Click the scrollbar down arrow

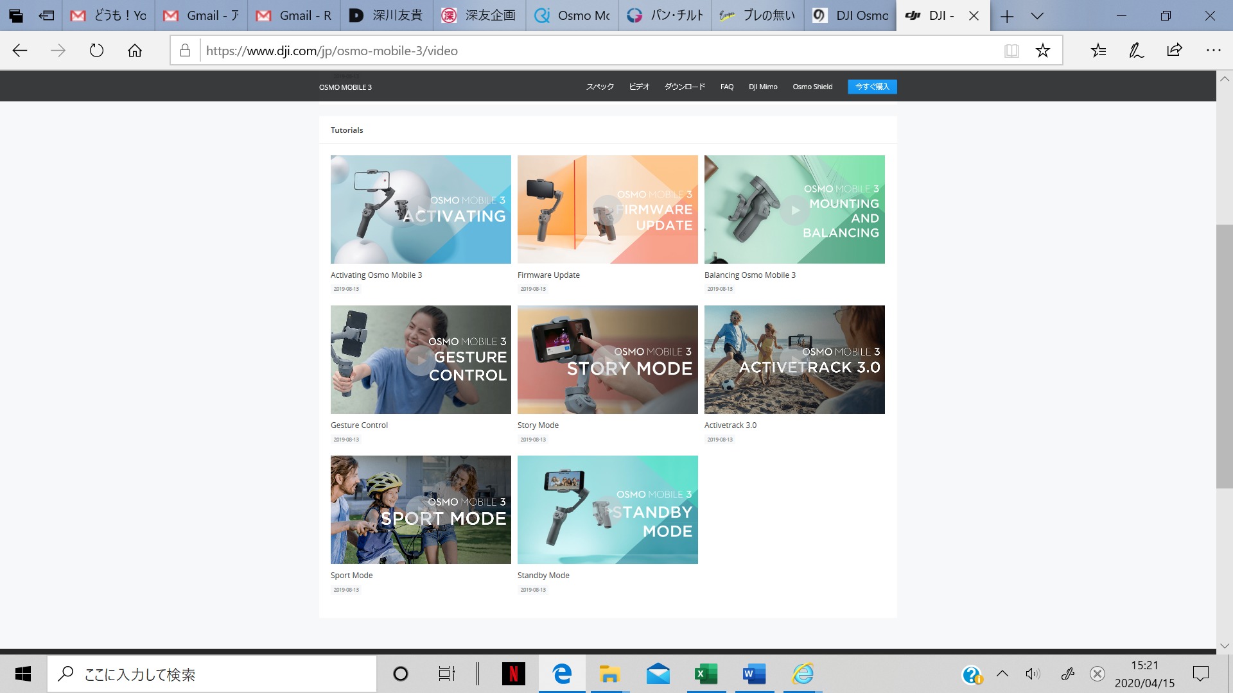(x=1224, y=646)
